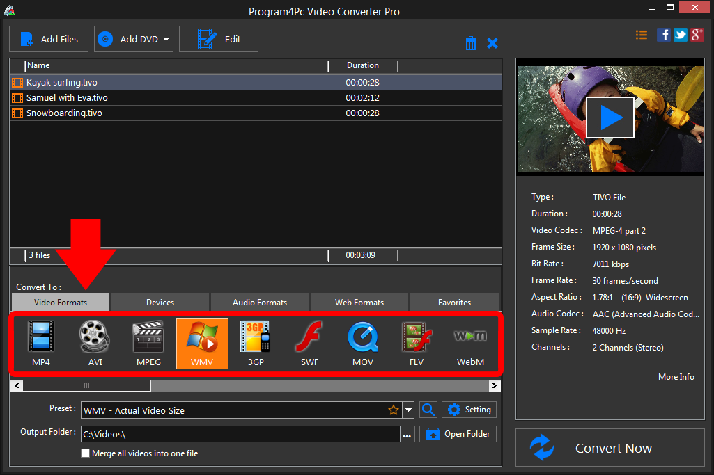The width and height of the screenshot is (714, 475).
Task: Switch to the Favorites tab
Action: [454, 303]
